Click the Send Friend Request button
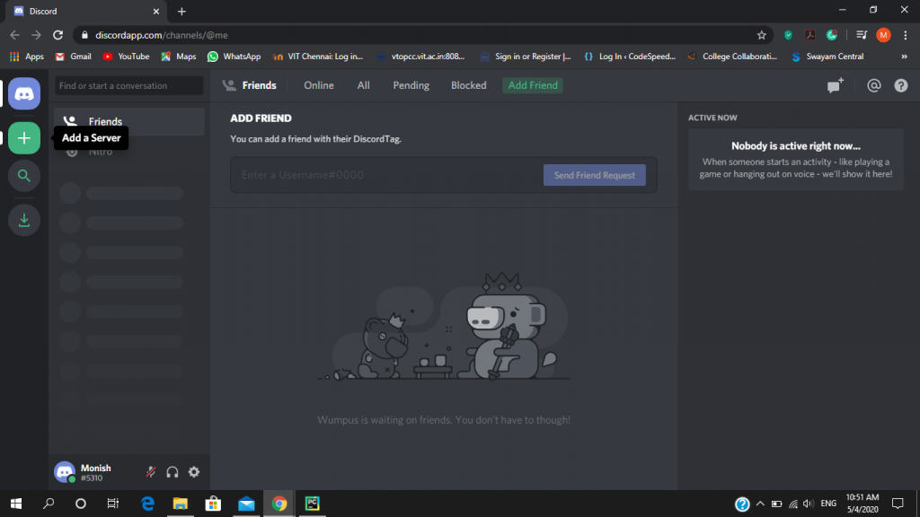The height and width of the screenshot is (517, 920). click(x=594, y=175)
